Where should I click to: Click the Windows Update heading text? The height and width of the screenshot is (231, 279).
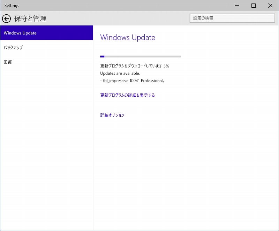tap(128, 38)
